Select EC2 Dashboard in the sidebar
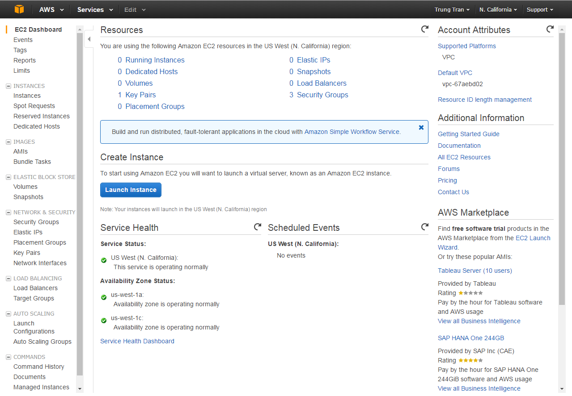The width and height of the screenshot is (572, 396). 38,29
